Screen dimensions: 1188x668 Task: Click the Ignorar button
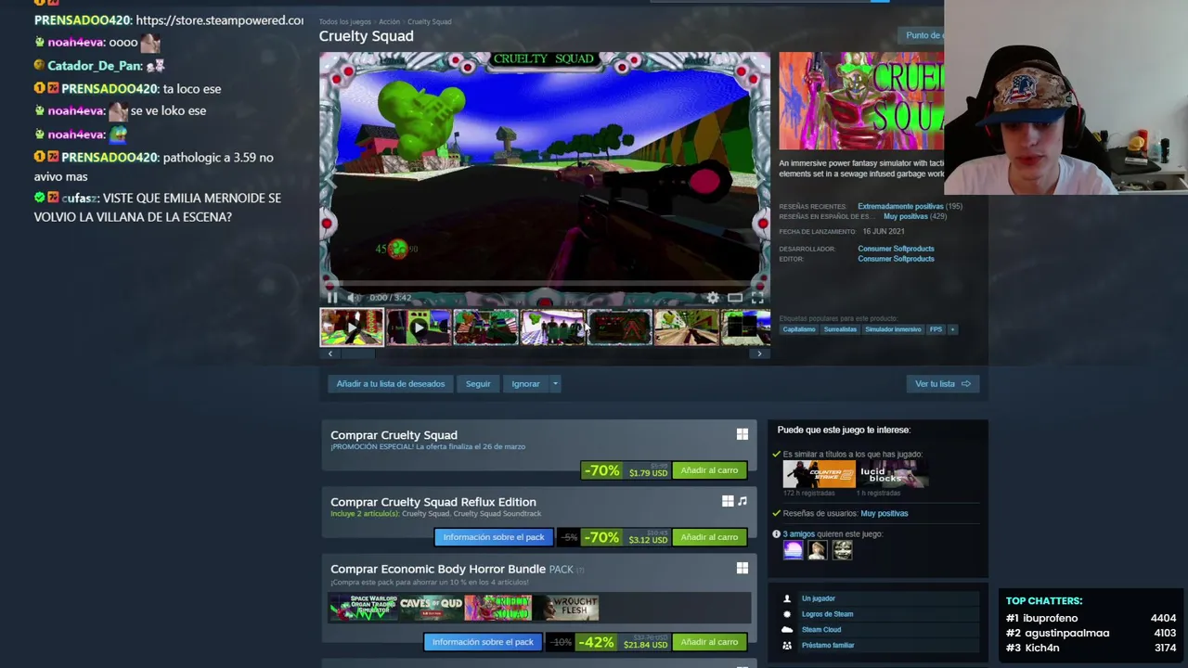[525, 384]
